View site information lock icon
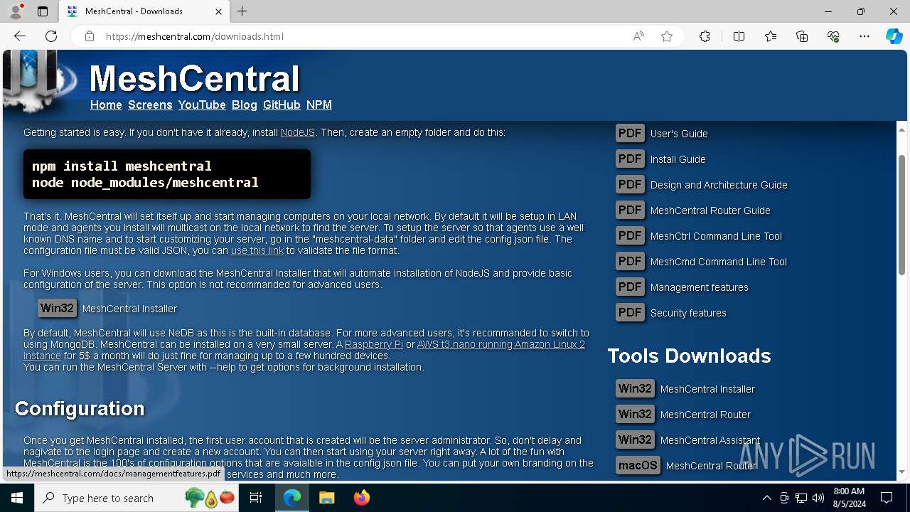 coord(90,36)
